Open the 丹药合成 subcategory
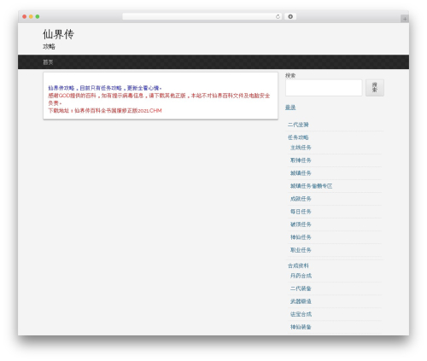This screenshot has width=427, height=361. click(301, 276)
